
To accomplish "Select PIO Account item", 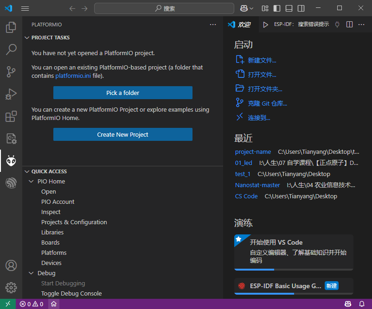I will (122, 202).
